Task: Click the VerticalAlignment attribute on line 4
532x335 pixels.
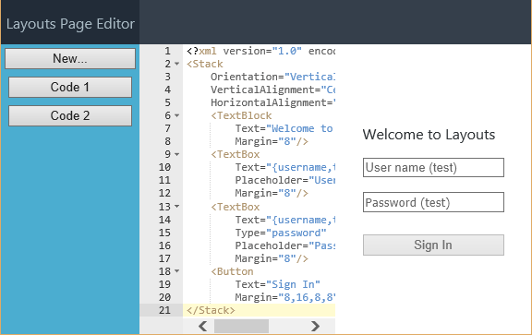Action: [272, 90]
